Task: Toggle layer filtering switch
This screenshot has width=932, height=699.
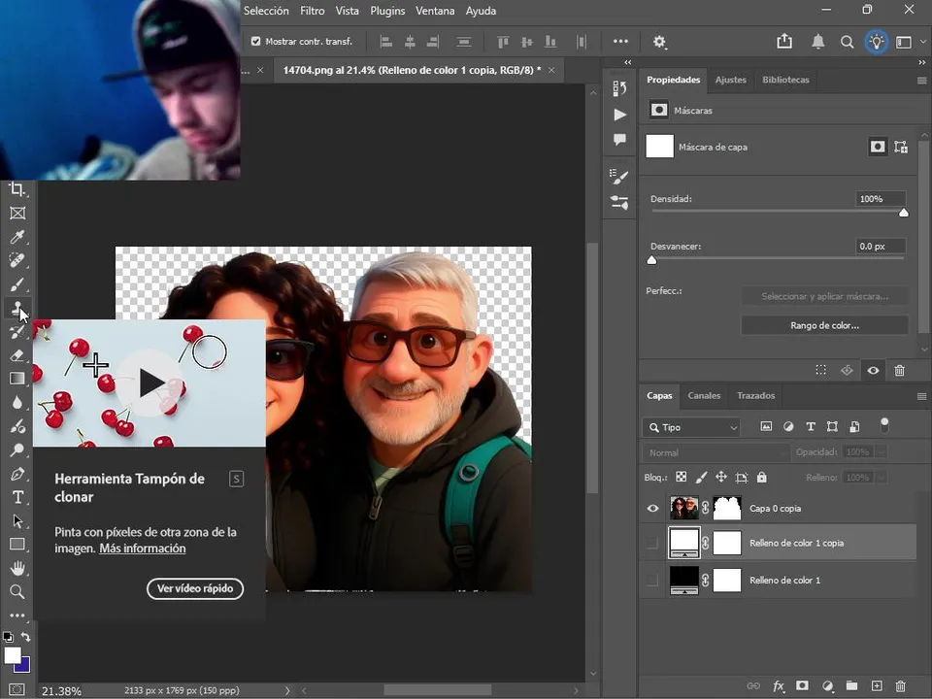Action: (884, 425)
